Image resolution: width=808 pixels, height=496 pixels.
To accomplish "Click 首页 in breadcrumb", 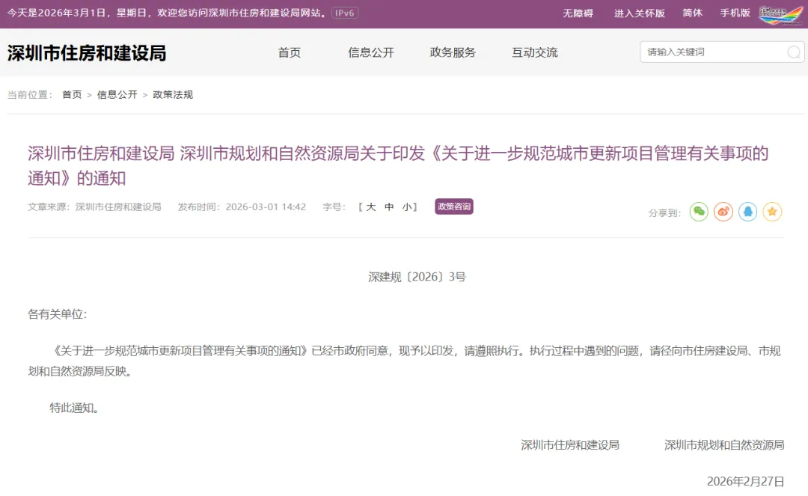I will [x=72, y=95].
